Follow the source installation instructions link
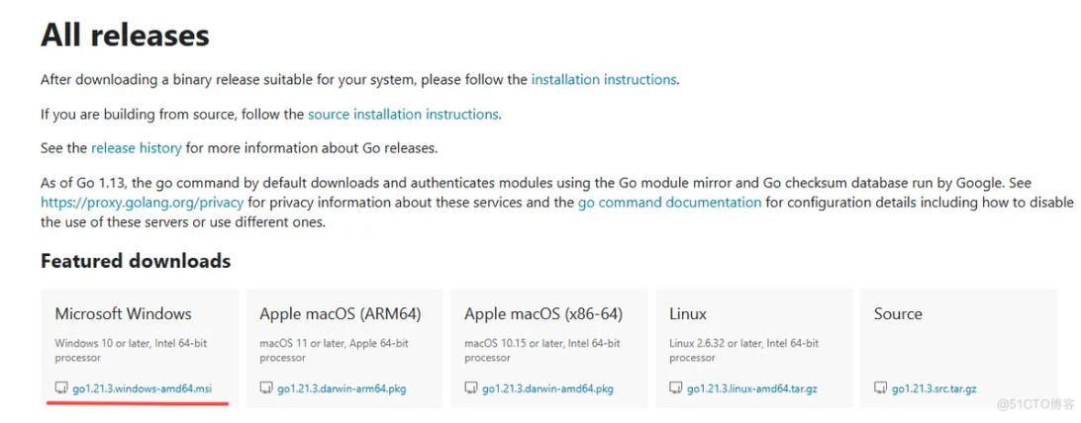 (403, 114)
